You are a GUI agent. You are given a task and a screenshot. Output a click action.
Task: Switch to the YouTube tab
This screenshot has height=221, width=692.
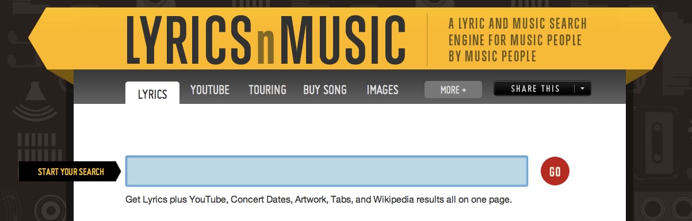point(210,90)
